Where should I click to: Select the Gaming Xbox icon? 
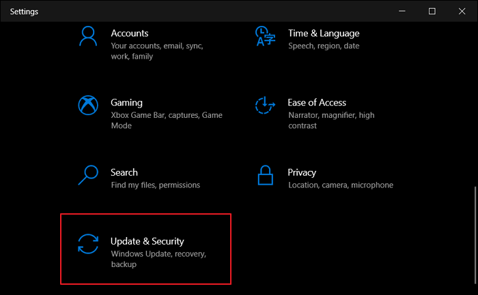[x=89, y=106]
